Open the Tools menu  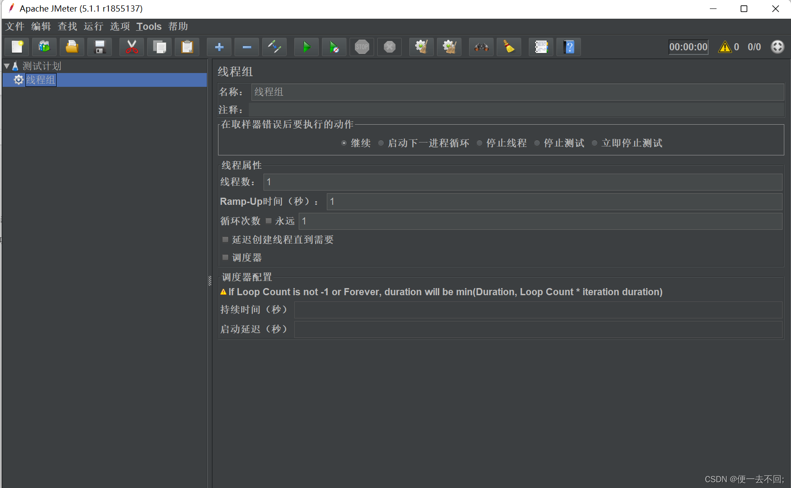149,26
